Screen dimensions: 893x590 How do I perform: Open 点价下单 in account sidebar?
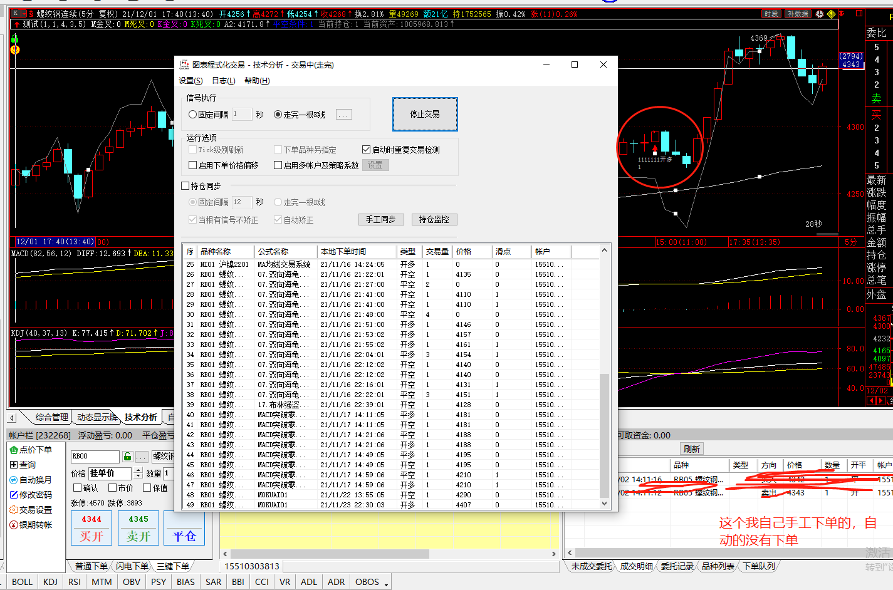pyautogui.click(x=31, y=450)
